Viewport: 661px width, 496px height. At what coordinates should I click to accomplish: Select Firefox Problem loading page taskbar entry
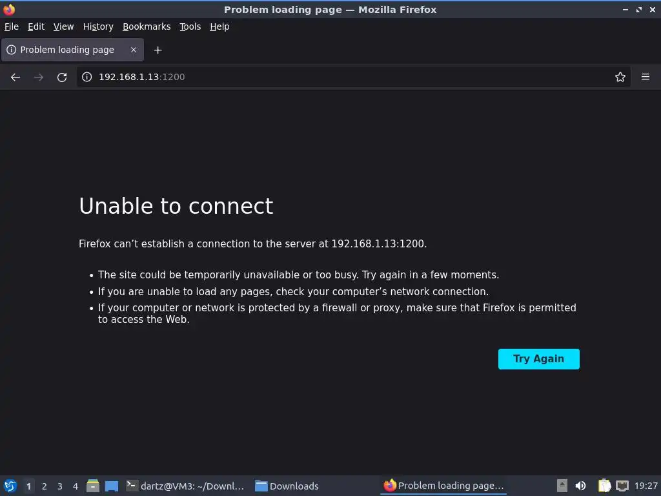click(443, 486)
